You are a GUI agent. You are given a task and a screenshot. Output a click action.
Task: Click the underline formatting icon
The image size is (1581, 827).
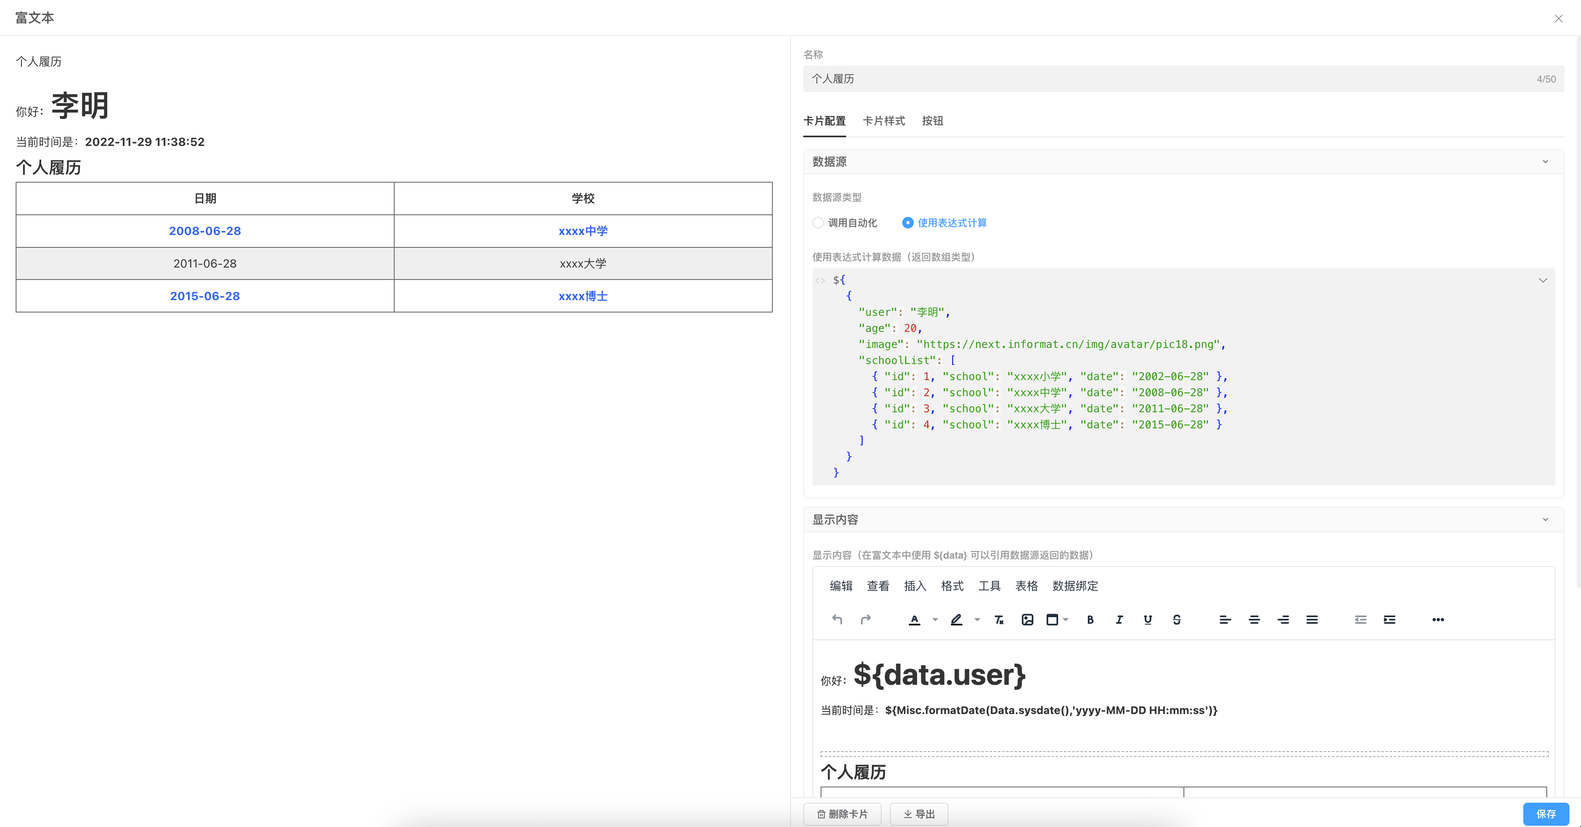click(1148, 620)
